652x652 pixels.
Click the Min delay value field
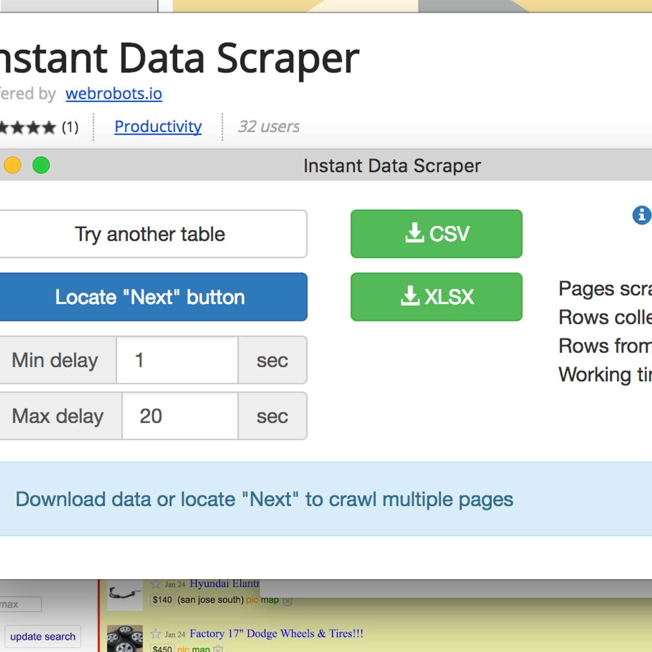(x=177, y=360)
